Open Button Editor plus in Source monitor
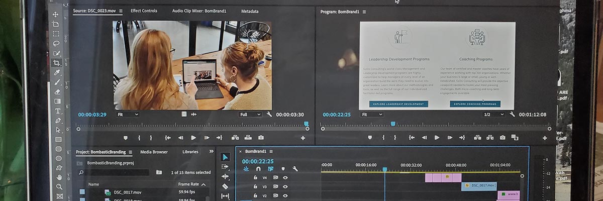 [303, 138]
